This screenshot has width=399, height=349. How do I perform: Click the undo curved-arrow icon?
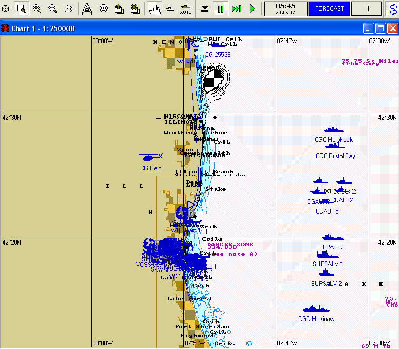point(69,8)
